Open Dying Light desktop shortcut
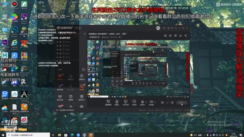This screenshot has height=137, width=244. [x=24, y=82]
